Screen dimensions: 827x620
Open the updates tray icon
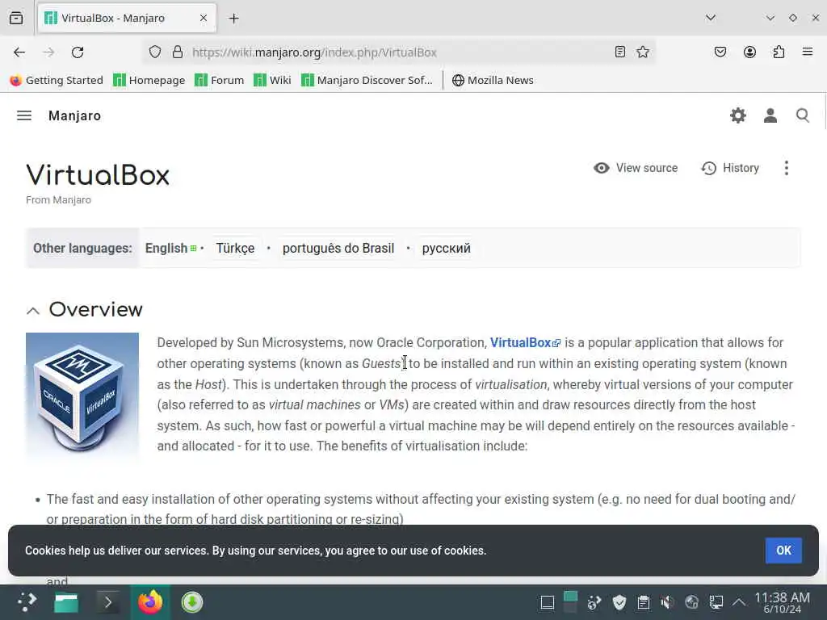coord(594,602)
